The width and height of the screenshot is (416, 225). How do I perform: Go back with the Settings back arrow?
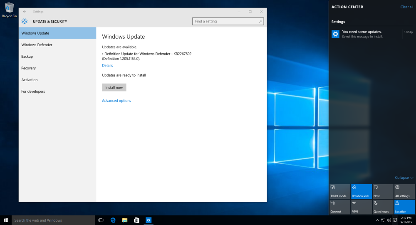point(25,12)
